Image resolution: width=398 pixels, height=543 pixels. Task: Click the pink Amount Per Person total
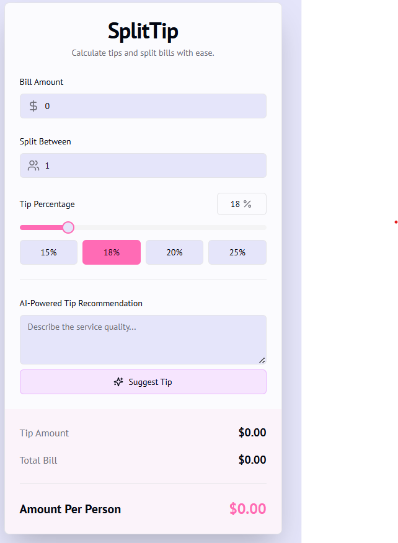pos(247,509)
